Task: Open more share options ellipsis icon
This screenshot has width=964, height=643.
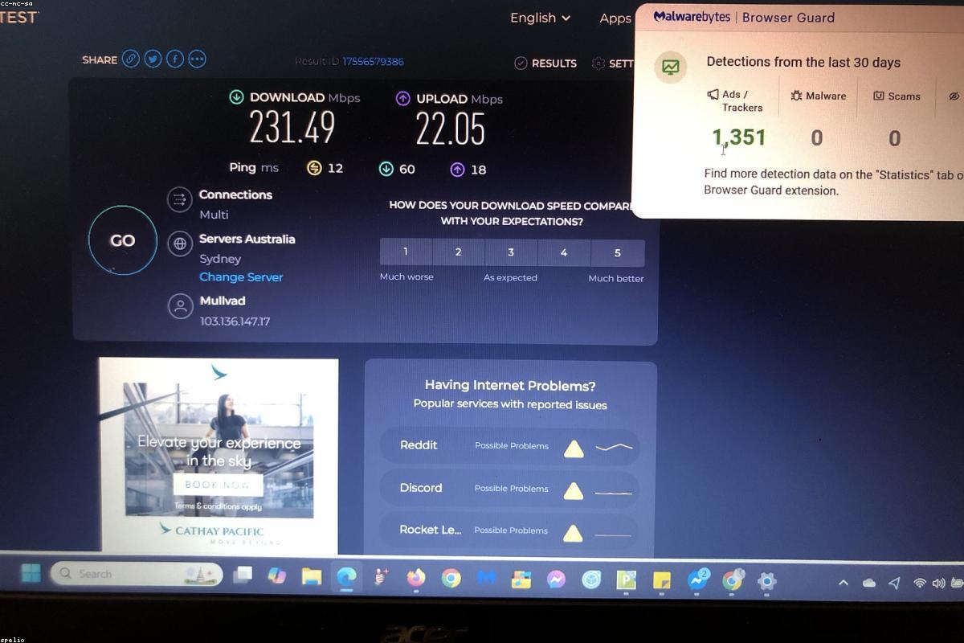Action: (197, 59)
